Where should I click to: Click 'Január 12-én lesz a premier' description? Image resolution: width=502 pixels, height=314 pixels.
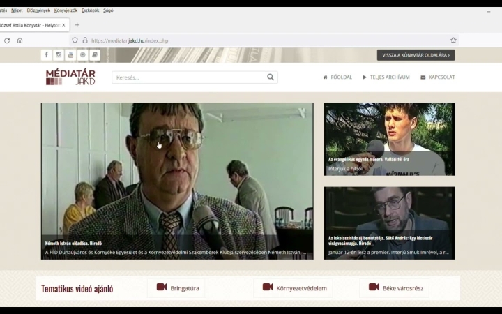(388, 252)
